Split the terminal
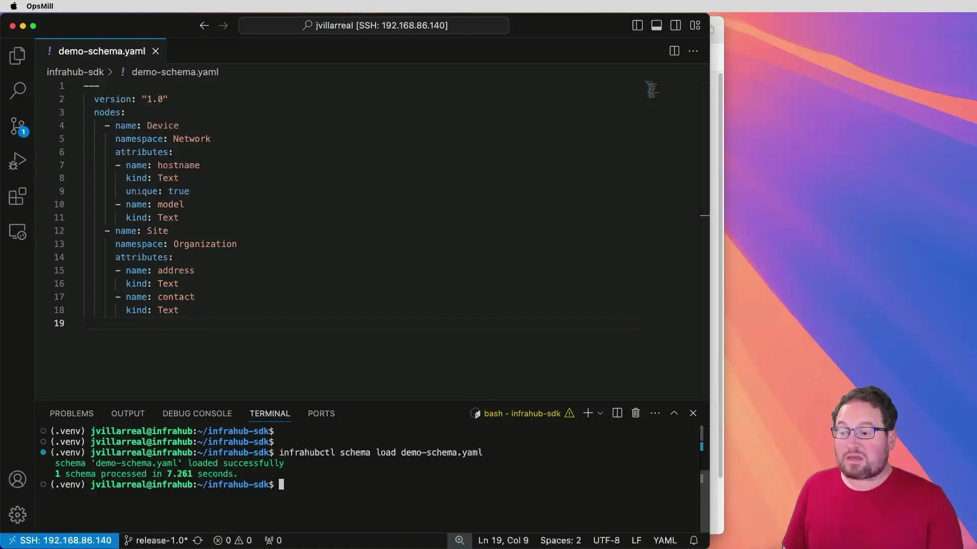The width and height of the screenshot is (977, 549). [x=617, y=413]
